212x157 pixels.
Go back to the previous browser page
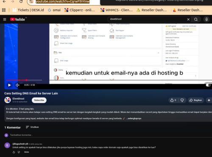click(x=4, y=1)
